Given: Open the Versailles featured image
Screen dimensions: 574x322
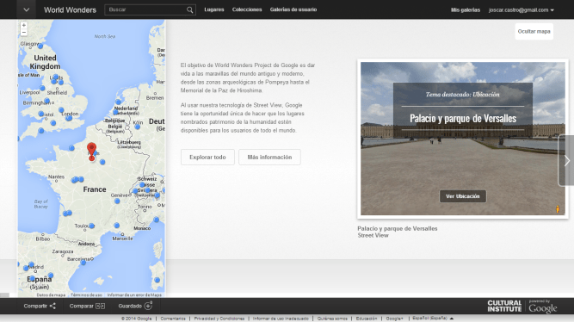Looking at the screenshot, I should (x=463, y=139).
